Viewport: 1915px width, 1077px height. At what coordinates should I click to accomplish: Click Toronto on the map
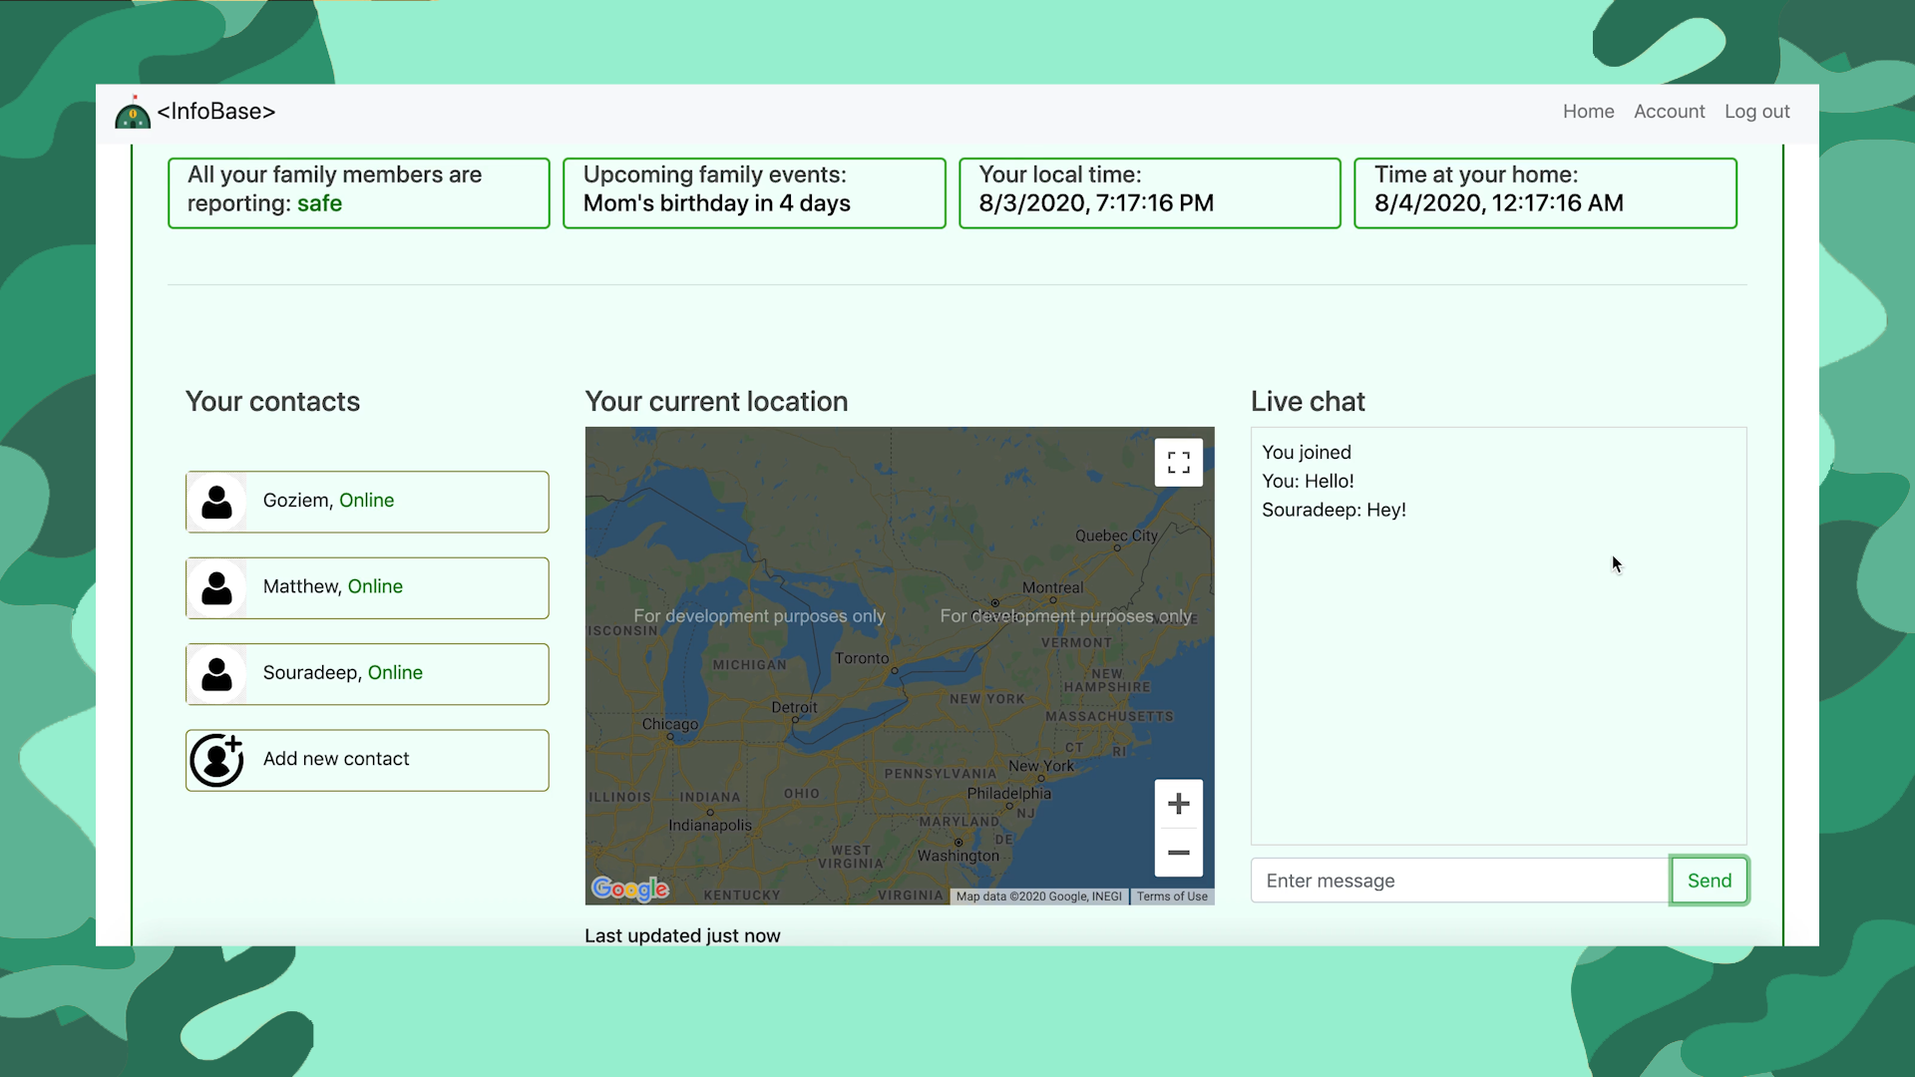pos(862,658)
